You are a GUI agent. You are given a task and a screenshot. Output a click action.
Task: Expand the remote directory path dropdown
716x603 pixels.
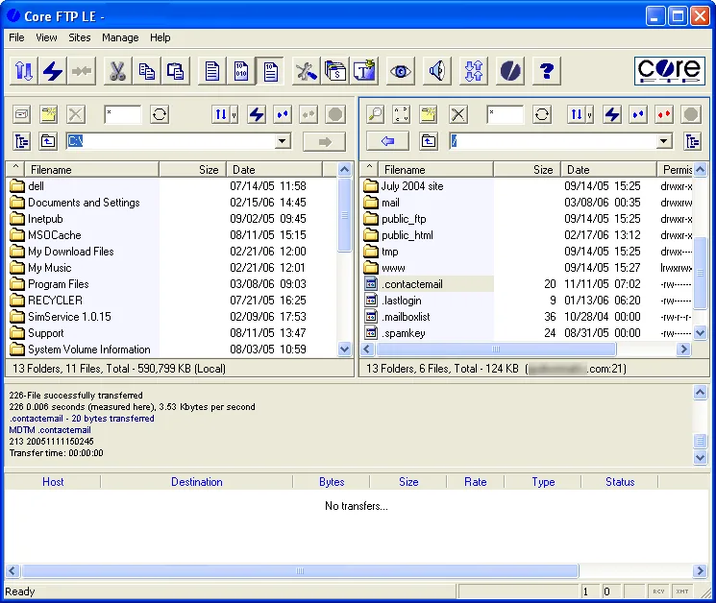(x=664, y=141)
